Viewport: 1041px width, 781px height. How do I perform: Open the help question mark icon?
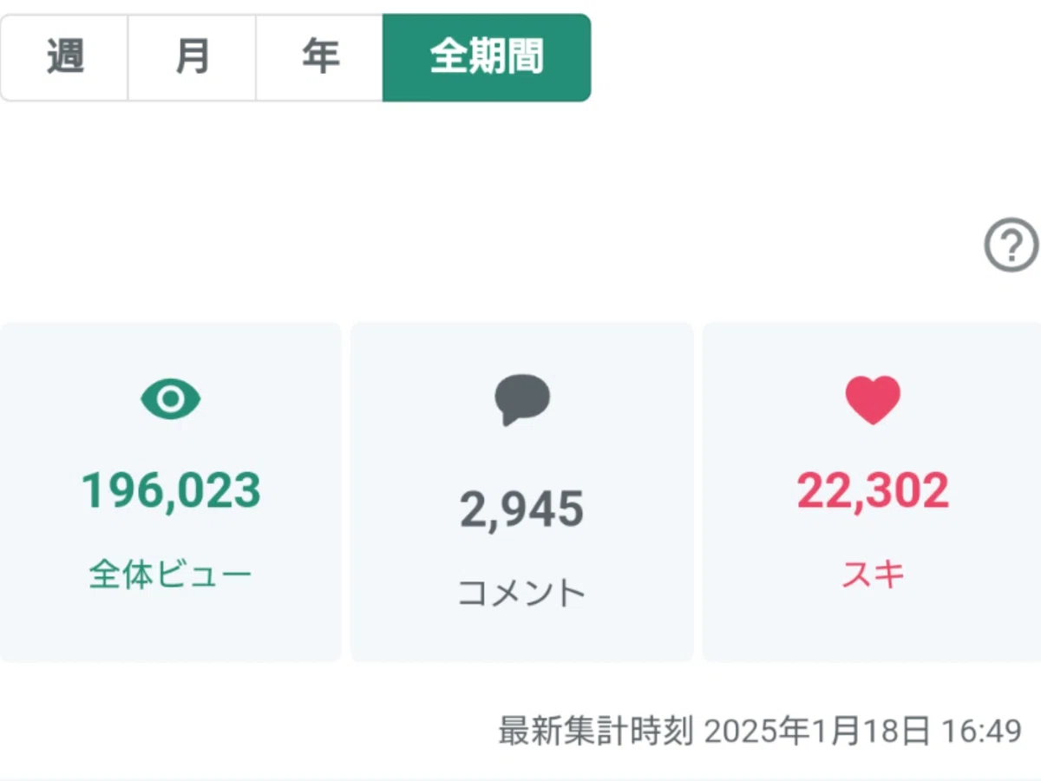(x=1012, y=246)
